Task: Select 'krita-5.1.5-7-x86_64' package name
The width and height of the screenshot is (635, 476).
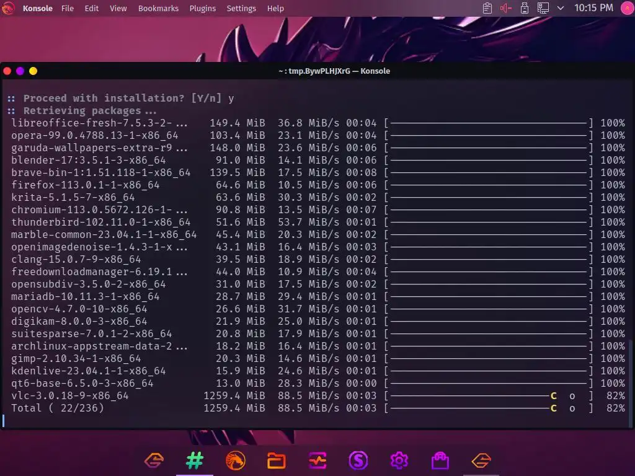Action: pos(73,198)
